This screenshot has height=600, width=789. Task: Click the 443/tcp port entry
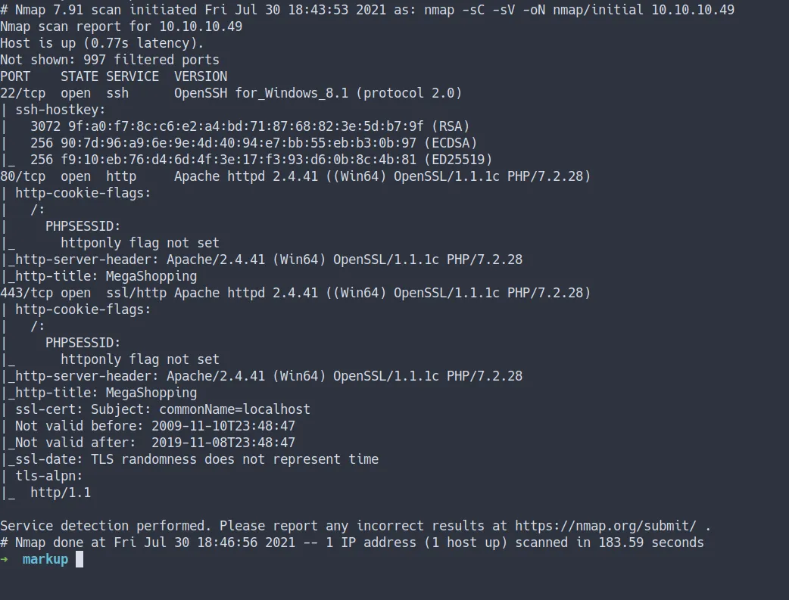[x=27, y=293]
